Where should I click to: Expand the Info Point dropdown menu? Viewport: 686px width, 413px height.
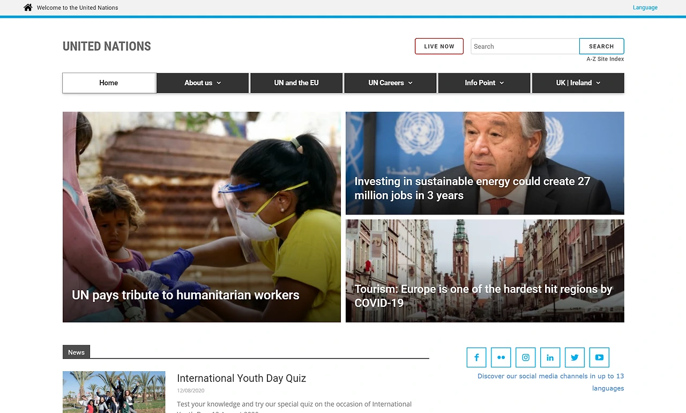coord(484,83)
